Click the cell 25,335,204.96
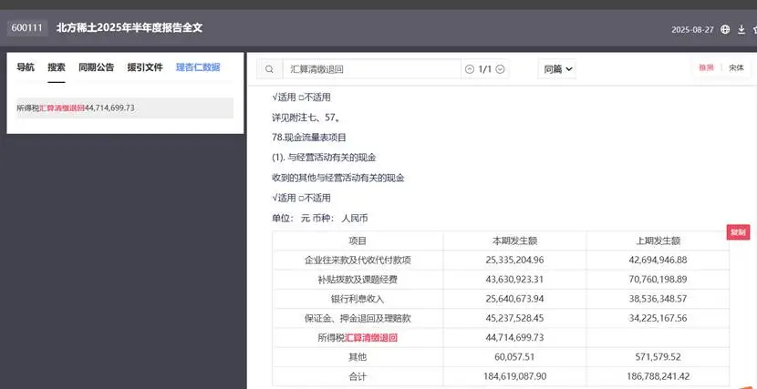The width and height of the screenshot is (757, 389). click(x=514, y=260)
